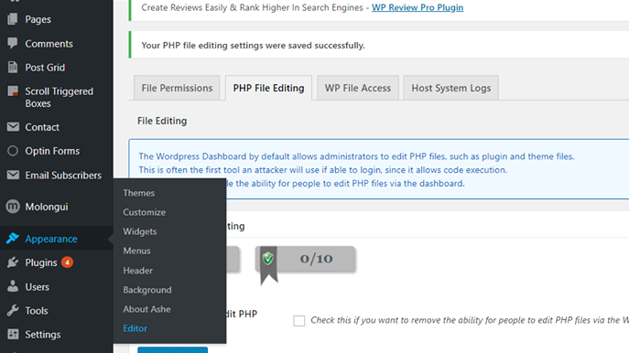Screen dimensions: 629x353
Task: Choose Widgets in the Appearance submenu
Action: coord(139,231)
